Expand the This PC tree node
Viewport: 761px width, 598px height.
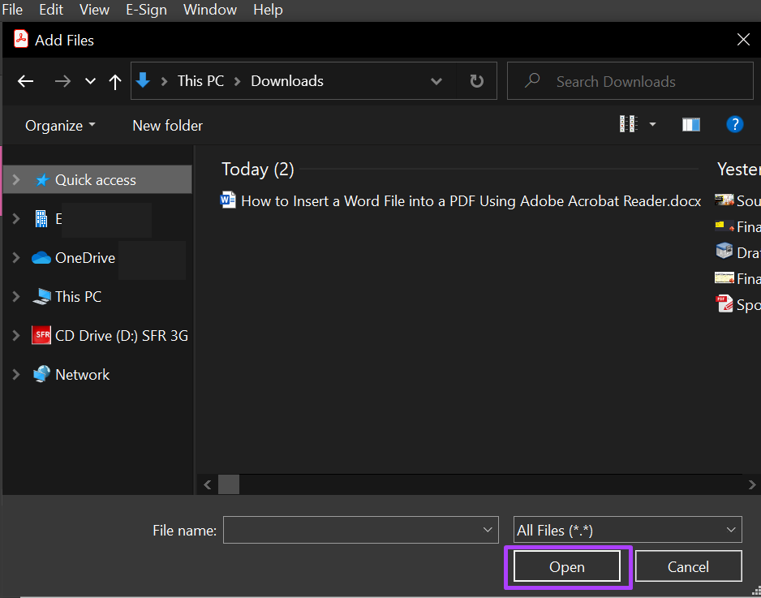coord(16,297)
